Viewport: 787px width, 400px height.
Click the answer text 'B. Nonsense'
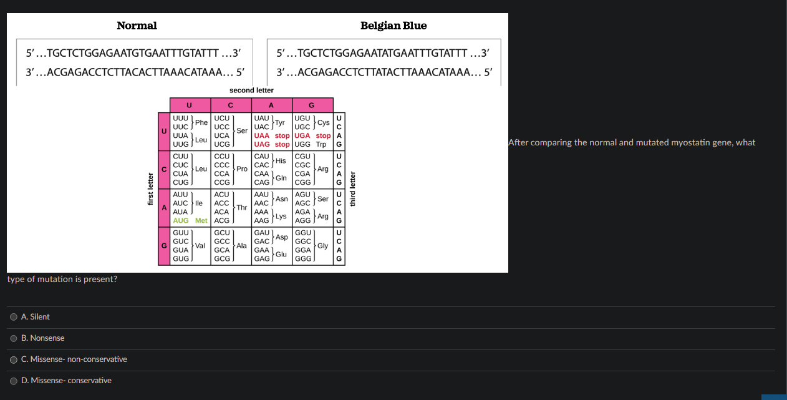pyautogui.click(x=42, y=338)
